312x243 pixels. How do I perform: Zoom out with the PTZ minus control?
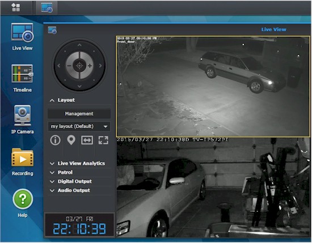(69, 66)
